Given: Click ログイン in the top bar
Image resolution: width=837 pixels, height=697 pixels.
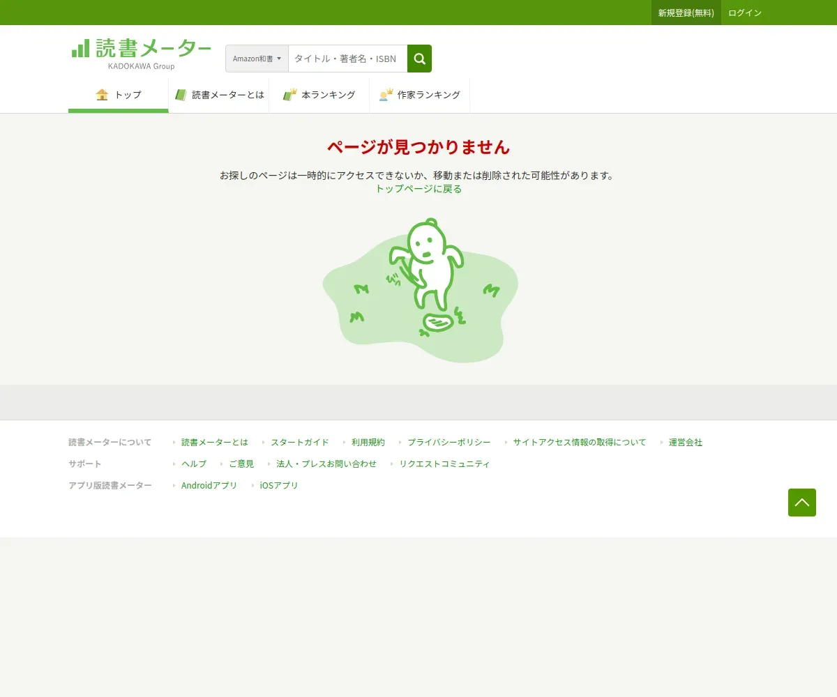Looking at the screenshot, I should (745, 13).
